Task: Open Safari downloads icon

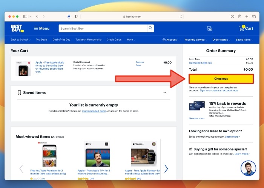Action: (x=233, y=17)
